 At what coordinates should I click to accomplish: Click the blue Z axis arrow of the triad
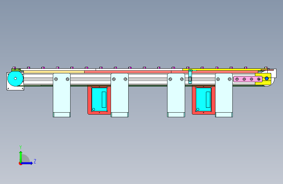click(27, 163)
